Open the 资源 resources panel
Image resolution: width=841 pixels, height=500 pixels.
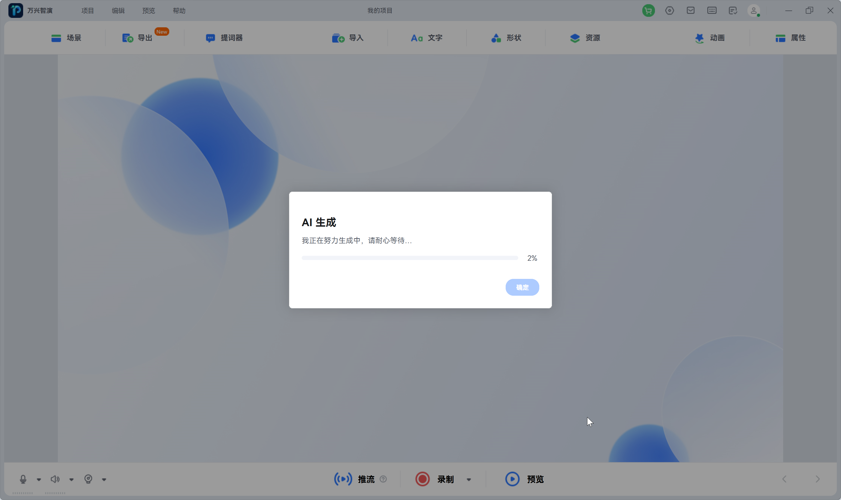click(x=584, y=38)
